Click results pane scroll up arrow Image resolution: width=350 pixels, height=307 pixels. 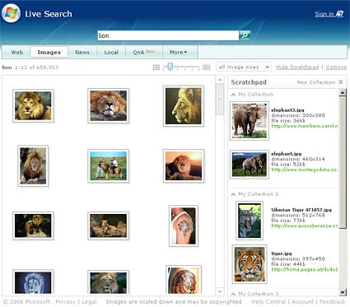point(220,80)
